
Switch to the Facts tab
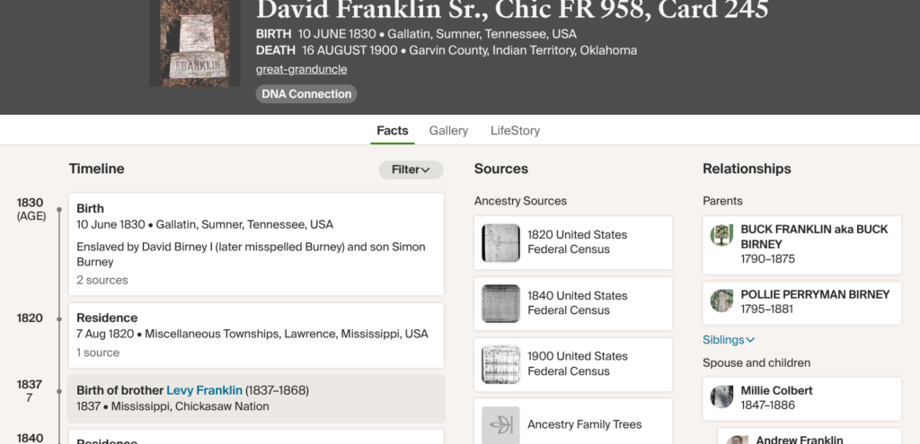[393, 131]
